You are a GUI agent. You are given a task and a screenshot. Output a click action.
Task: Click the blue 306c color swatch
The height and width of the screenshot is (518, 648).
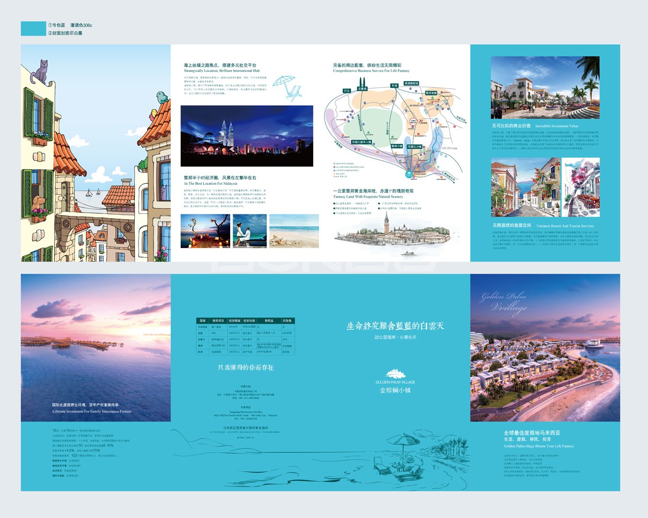click(x=33, y=29)
